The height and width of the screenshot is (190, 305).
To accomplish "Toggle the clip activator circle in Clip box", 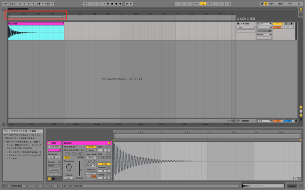I will tap(49, 143).
